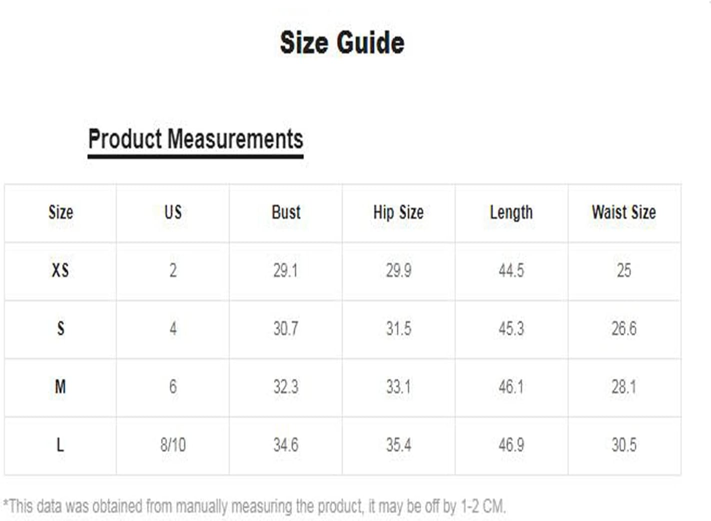Click the Product Measurements heading
Viewport: 711px width, 521px height.
[195, 139]
